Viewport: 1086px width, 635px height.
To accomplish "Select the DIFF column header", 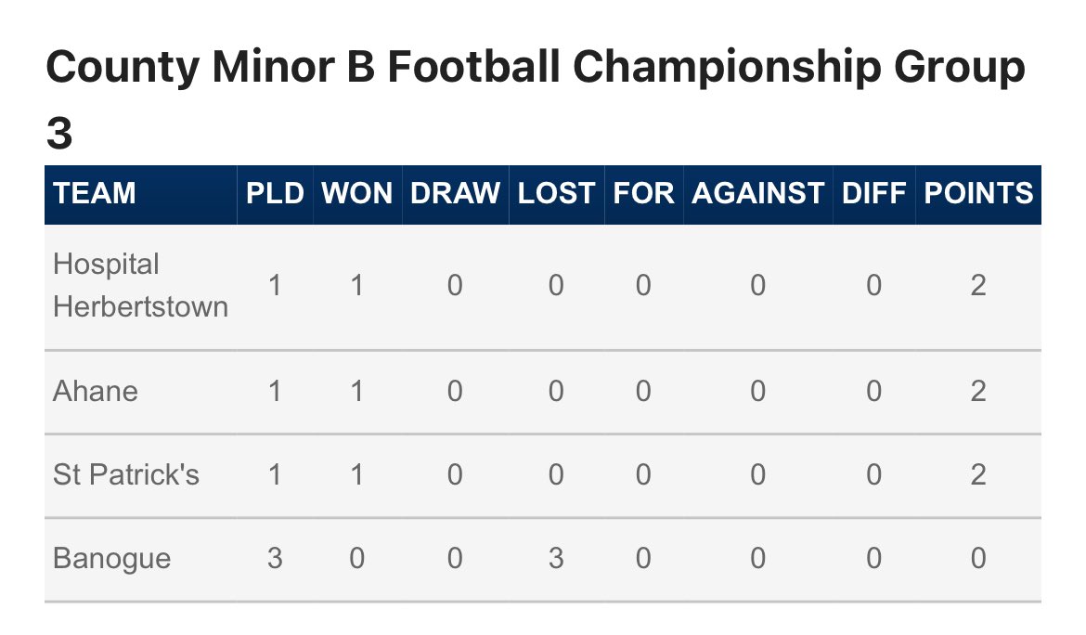I will pos(874,193).
